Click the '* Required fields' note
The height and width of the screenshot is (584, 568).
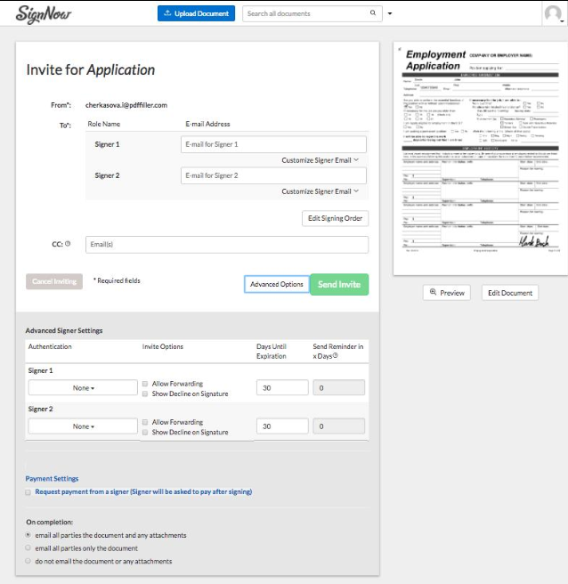click(x=117, y=280)
